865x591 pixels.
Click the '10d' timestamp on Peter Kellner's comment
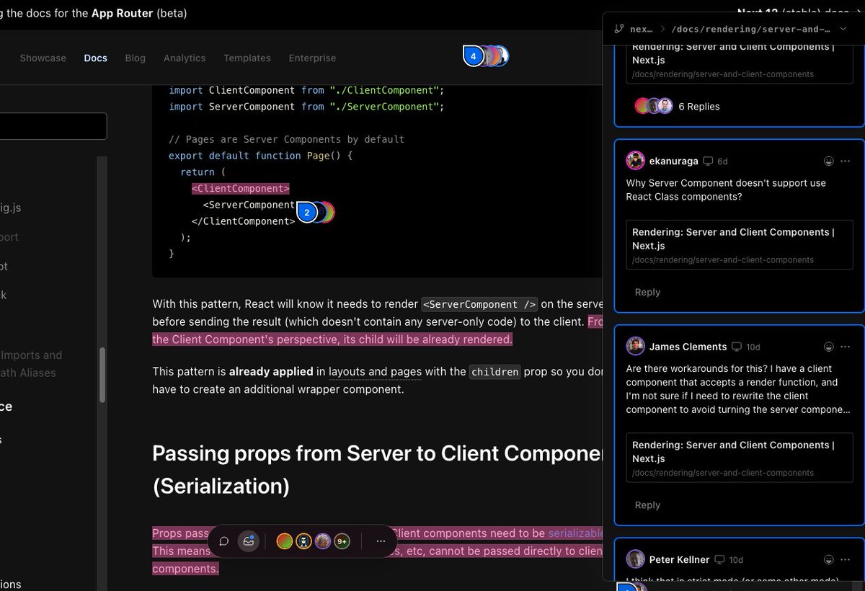point(736,560)
